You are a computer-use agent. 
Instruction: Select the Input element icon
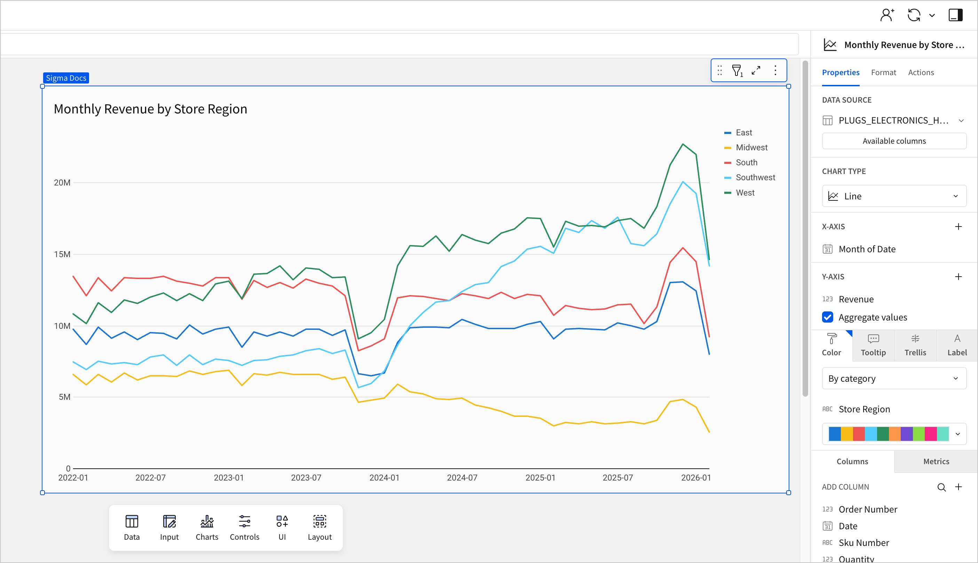(169, 527)
